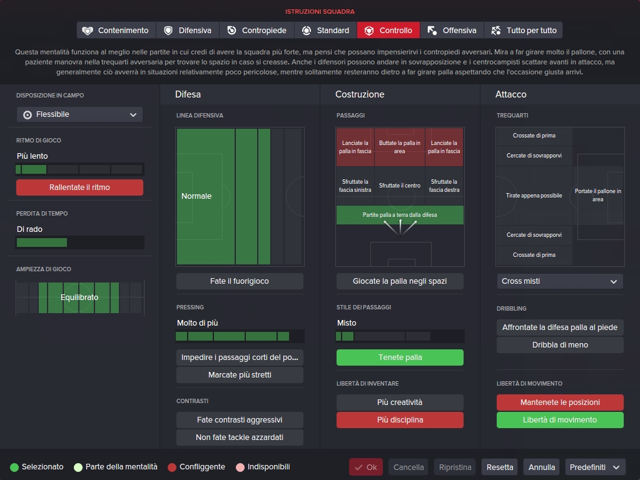This screenshot has width=640, height=480.
Task: Click the Controllo mentality icon
Action: pos(369,31)
